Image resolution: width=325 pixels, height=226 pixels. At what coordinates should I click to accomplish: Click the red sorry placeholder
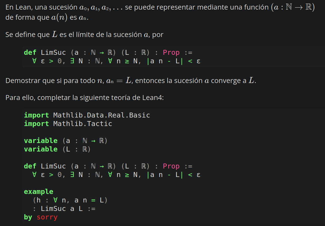click(x=47, y=217)
